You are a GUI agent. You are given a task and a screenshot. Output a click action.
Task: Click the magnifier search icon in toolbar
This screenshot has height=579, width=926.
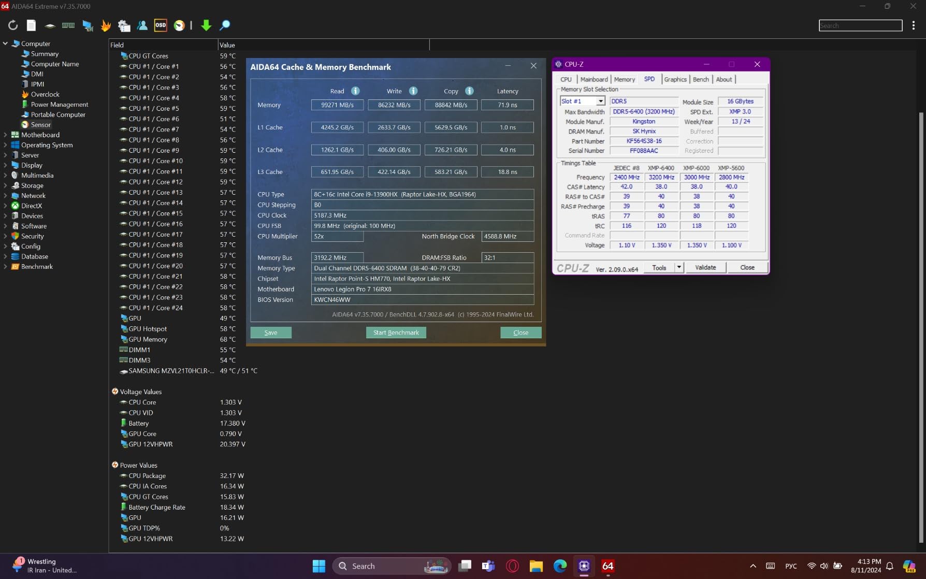point(225,25)
